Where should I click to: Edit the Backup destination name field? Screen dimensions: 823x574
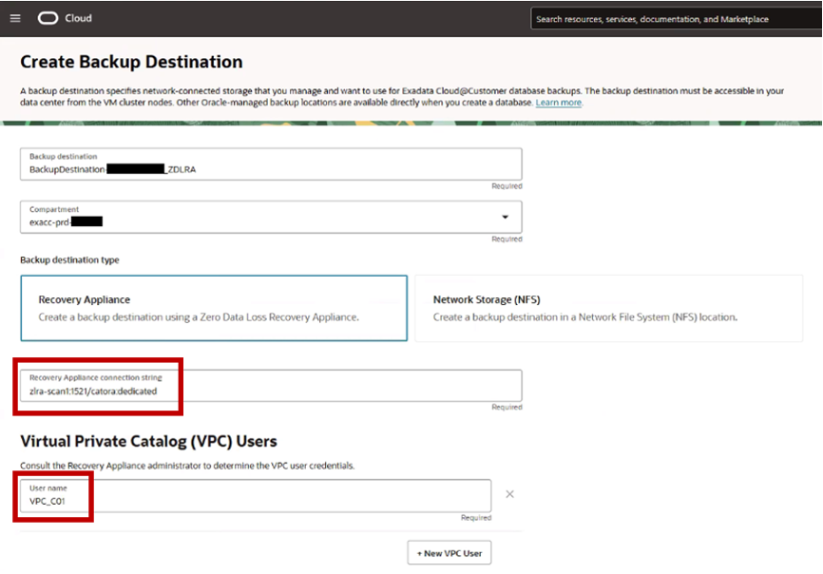[271, 164]
